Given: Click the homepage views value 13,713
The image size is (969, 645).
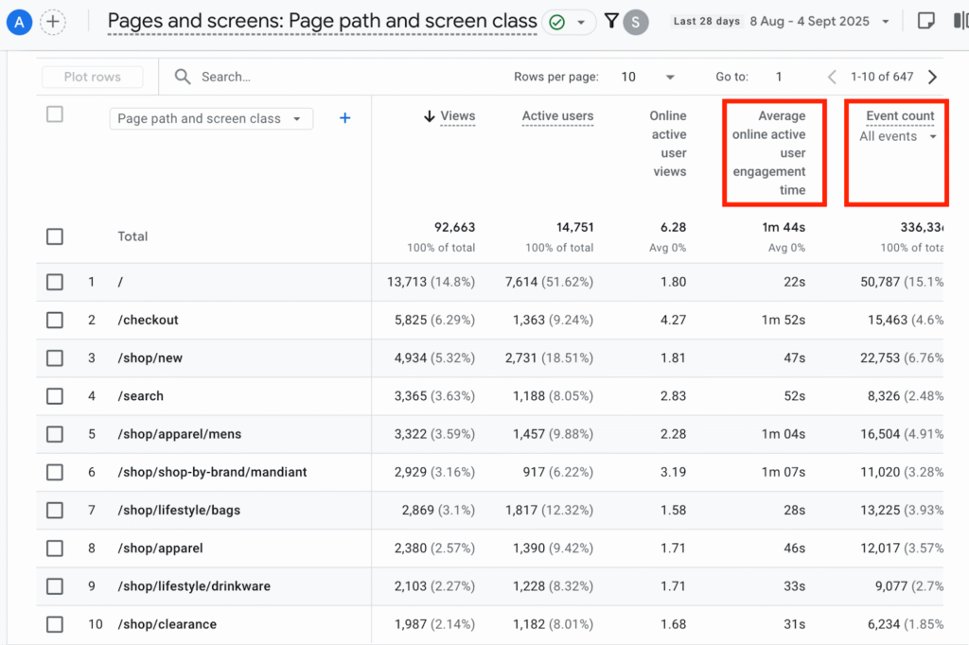Looking at the screenshot, I should click(407, 283).
